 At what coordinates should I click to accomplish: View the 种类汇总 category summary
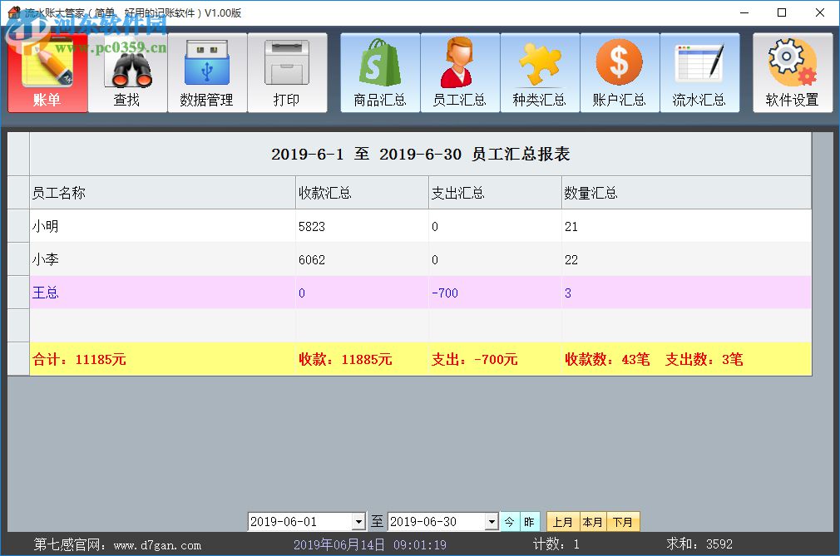[540, 72]
